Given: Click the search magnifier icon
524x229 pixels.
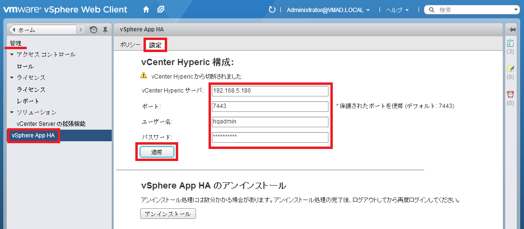Looking at the screenshot, I should (x=432, y=10).
